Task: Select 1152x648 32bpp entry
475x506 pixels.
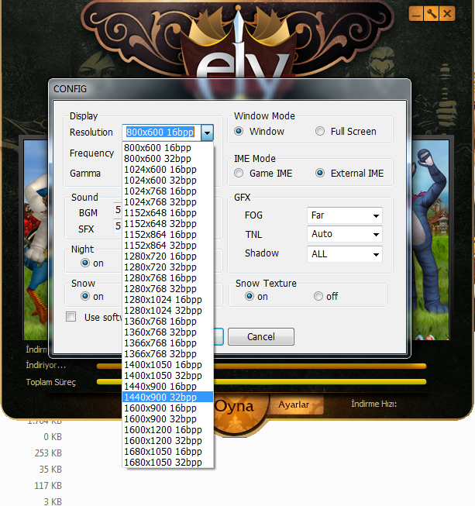Action: coord(168,224)
